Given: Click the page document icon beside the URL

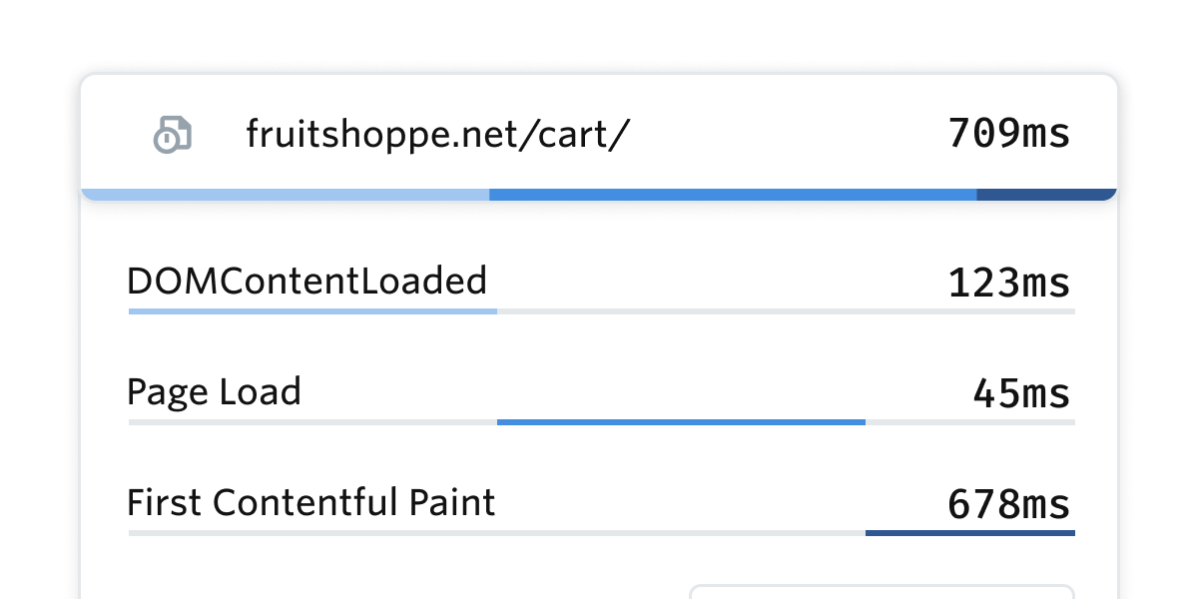Looking at the screenshot, I should click(x=172, y=134).
